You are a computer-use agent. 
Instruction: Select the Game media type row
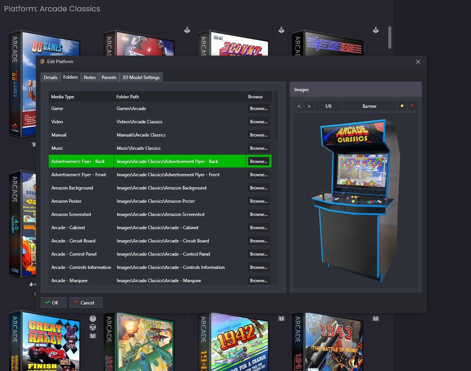point(160,109)
